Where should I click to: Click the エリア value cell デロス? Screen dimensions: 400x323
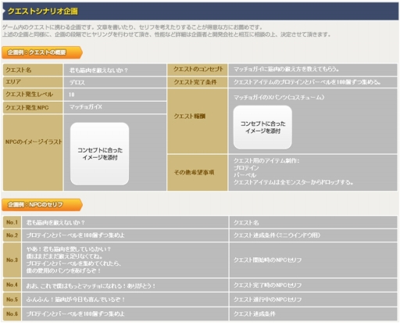click(x=115, y=82)
